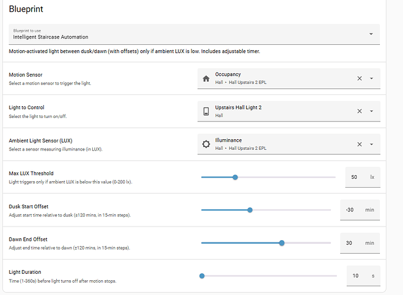
Task: Click the Dawn End Offset slider handle
Action: point(281,243)
